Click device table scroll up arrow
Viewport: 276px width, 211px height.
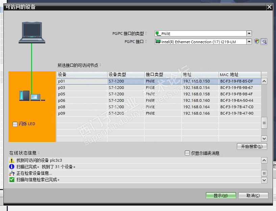264,81
